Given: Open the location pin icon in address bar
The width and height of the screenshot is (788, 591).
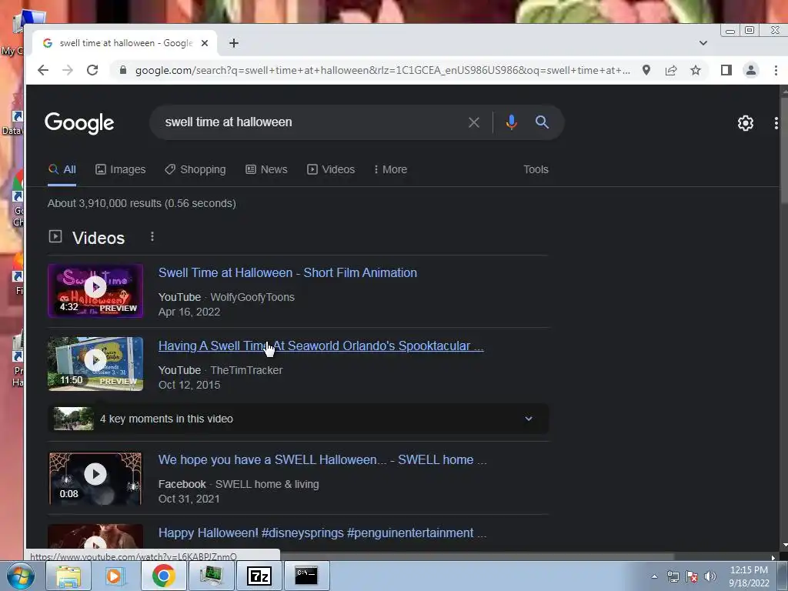Looking at the screenshot, I should pos(646,70).
